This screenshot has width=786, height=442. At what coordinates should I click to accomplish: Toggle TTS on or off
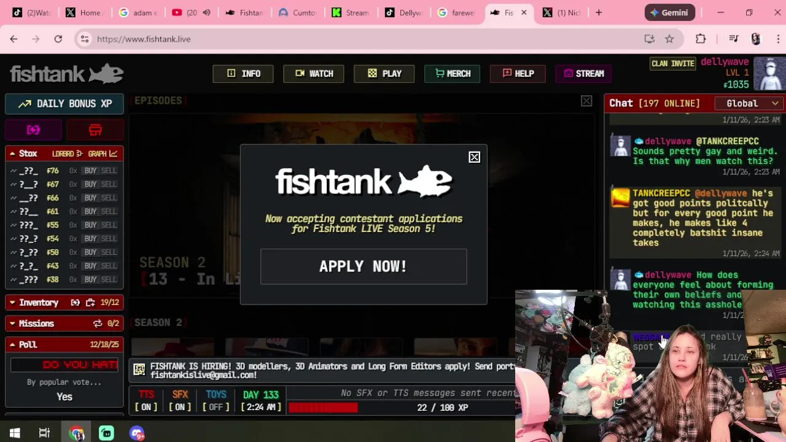[x=146, y=400]
